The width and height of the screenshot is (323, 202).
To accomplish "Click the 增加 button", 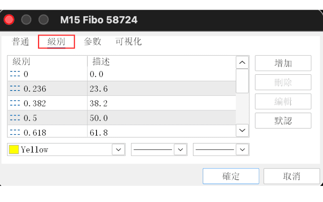I will (x=283, y=63).
